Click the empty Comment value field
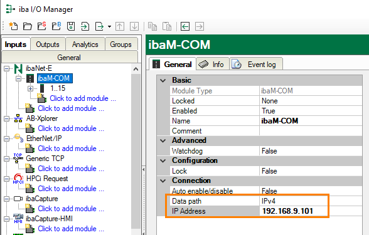Image resolution: width=369 pixels, height=235 pixels. 311,131
